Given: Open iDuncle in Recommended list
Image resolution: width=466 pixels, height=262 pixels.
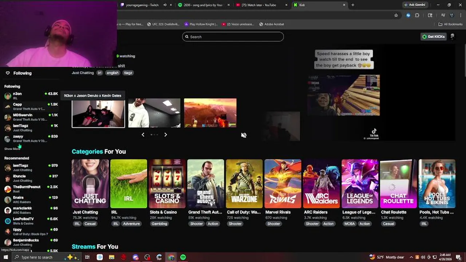Looking at the screenshot, I should point(31,178).
